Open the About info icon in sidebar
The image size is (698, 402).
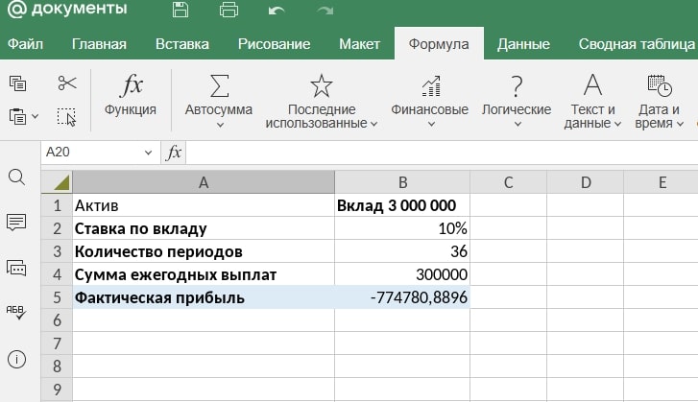(x=17, y=360)
